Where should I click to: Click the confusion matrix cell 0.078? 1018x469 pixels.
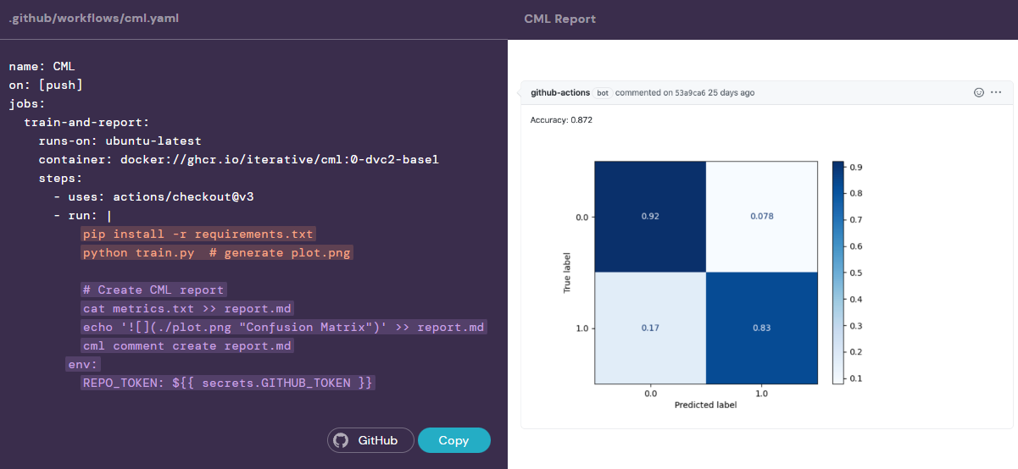(x=762, y=217)
